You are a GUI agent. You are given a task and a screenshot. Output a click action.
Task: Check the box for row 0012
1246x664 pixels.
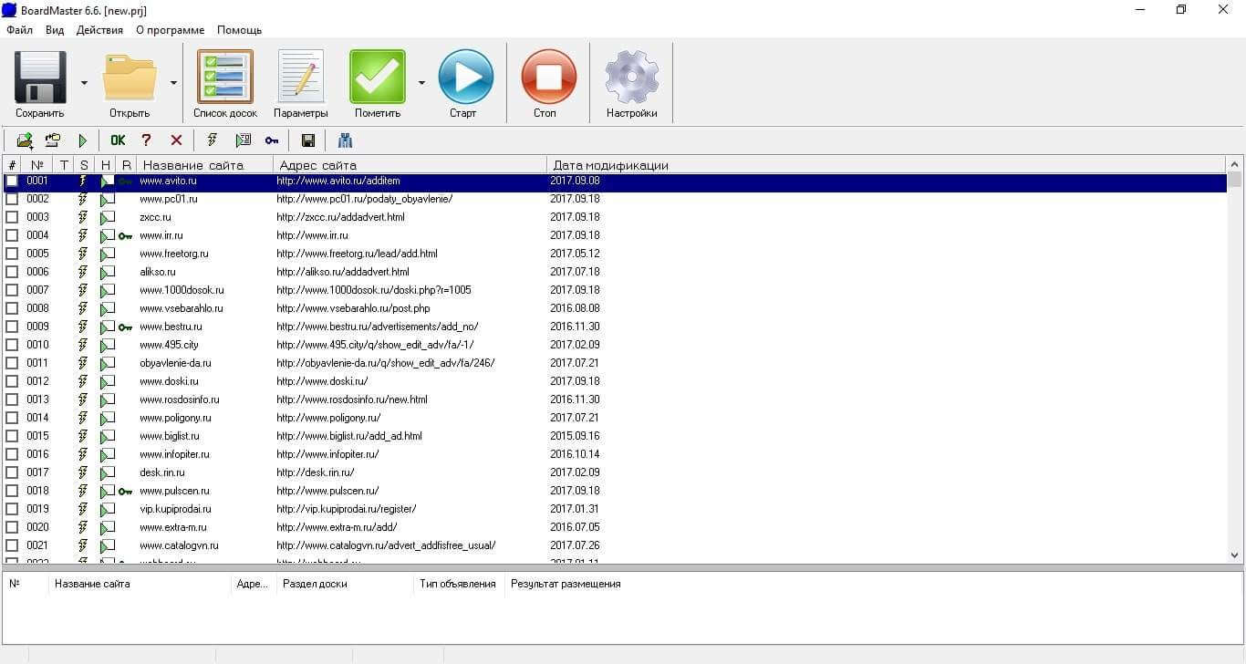pos(12,381)
